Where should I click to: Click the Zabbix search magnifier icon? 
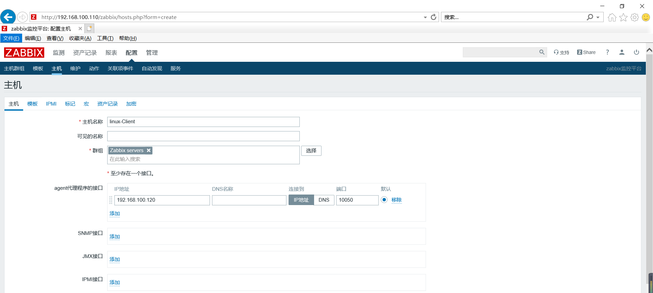542,52
